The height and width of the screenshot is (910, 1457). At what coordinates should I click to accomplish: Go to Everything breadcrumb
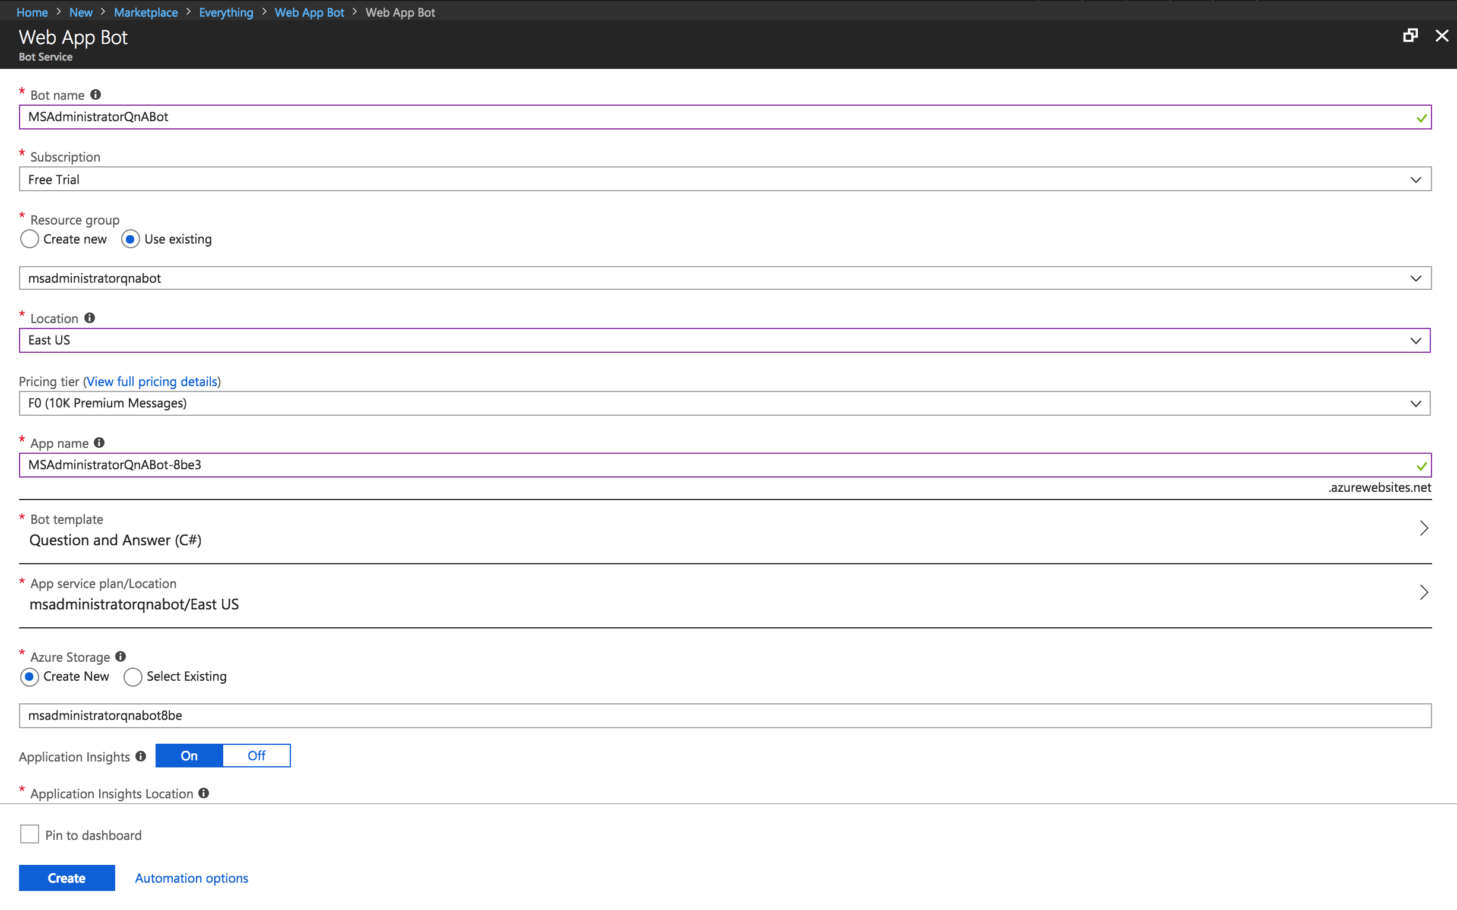226,12
